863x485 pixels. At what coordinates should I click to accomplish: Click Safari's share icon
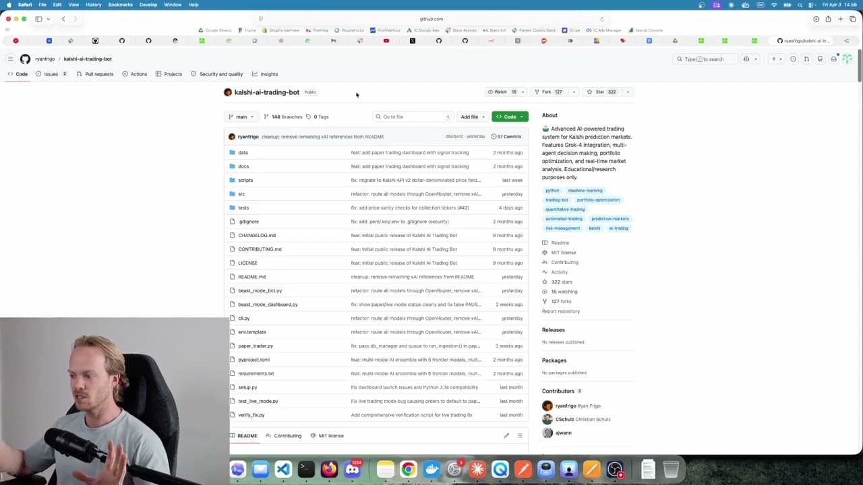(x=828, y=19)
